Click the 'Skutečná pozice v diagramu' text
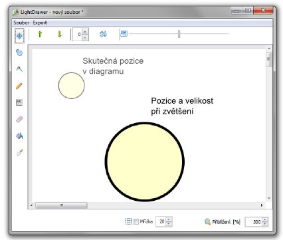283x240 pixels. 113,66
